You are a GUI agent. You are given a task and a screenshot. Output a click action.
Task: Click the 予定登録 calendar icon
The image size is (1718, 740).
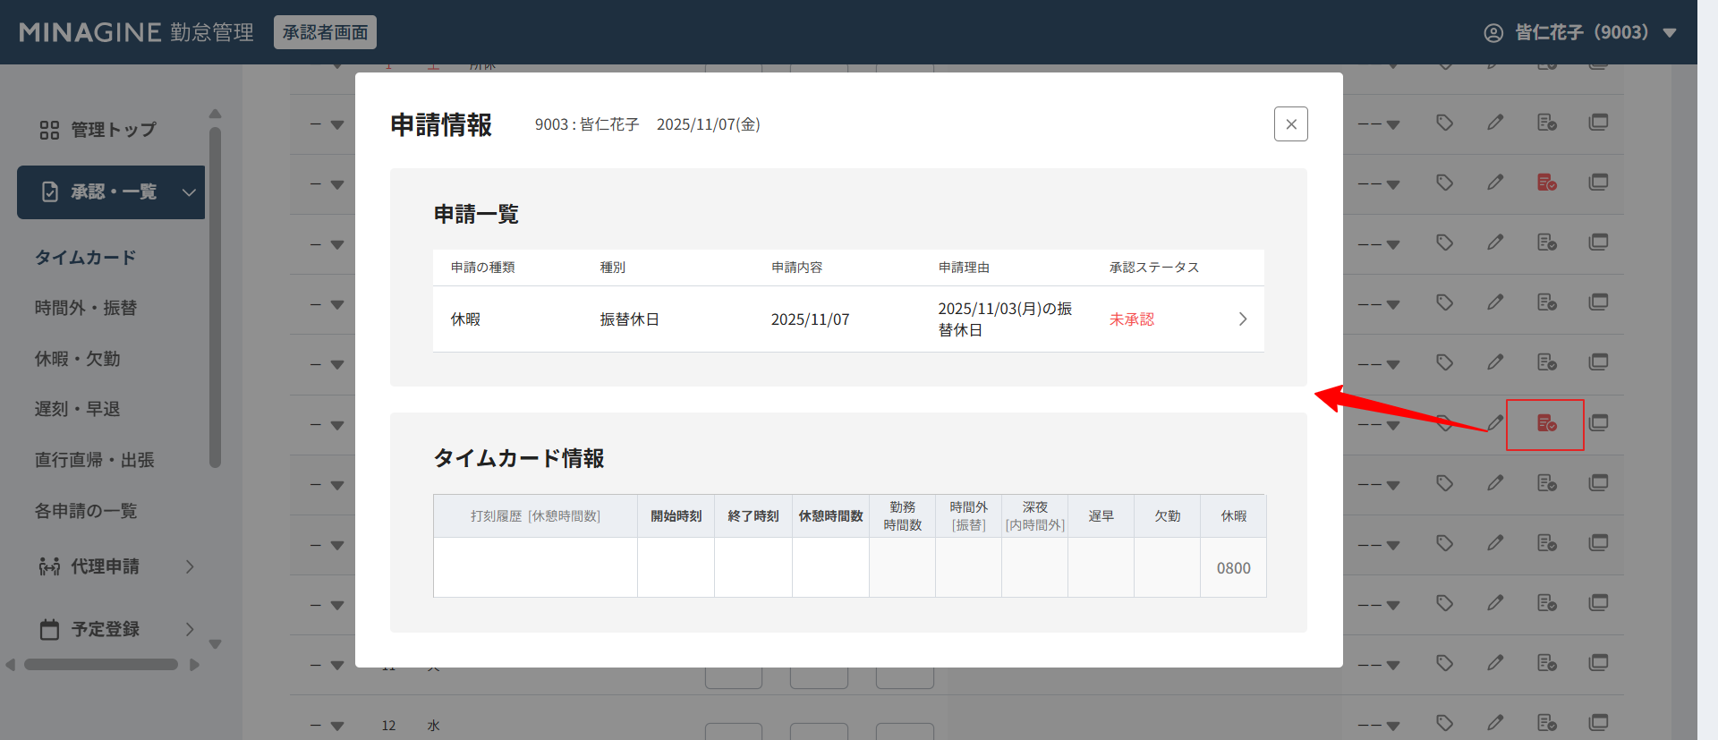pos(49,629)
